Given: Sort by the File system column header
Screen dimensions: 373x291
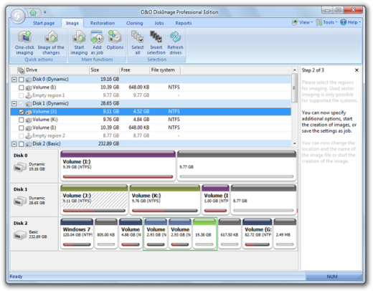Looking at the screenshot, I should coord(165,70).
